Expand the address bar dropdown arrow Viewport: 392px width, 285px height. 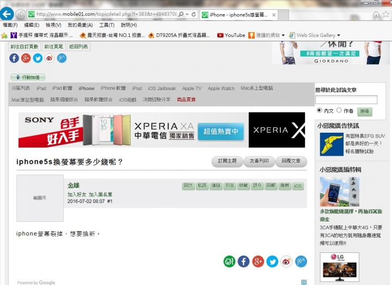187,14
